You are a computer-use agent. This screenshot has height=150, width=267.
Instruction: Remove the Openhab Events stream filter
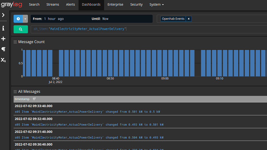click(189, 19)
